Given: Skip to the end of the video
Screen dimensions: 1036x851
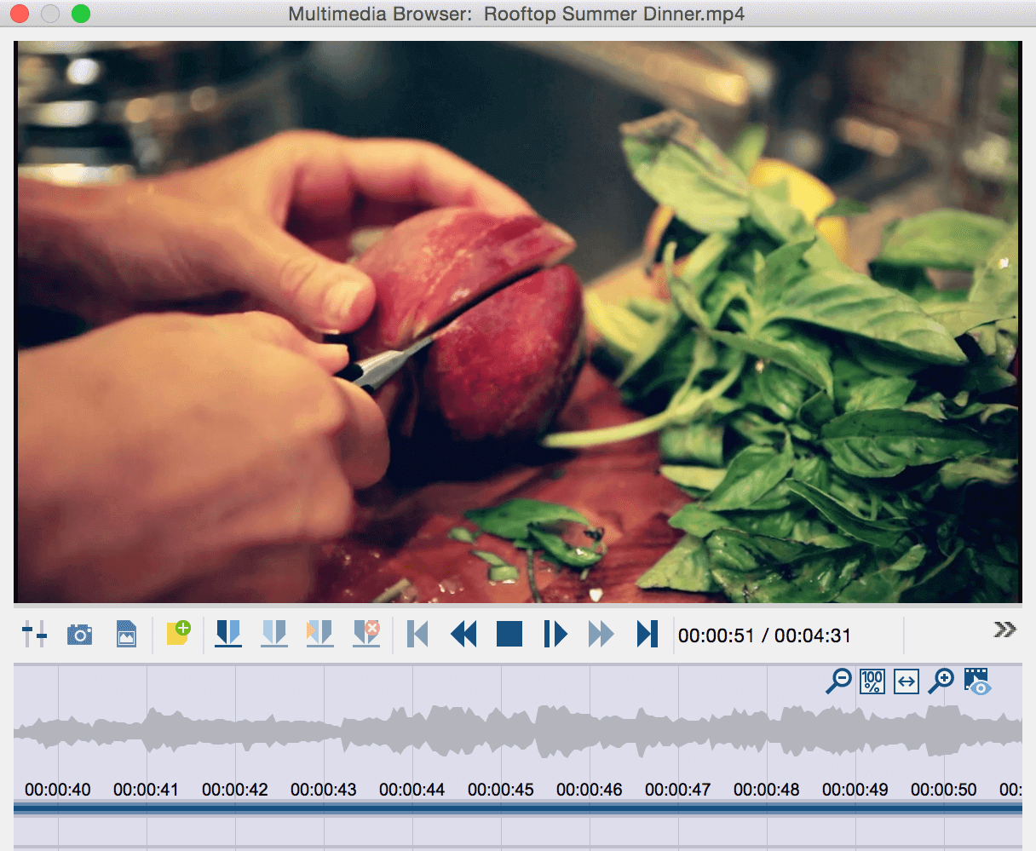Looking at the screenshot, I should coord(647,634).
